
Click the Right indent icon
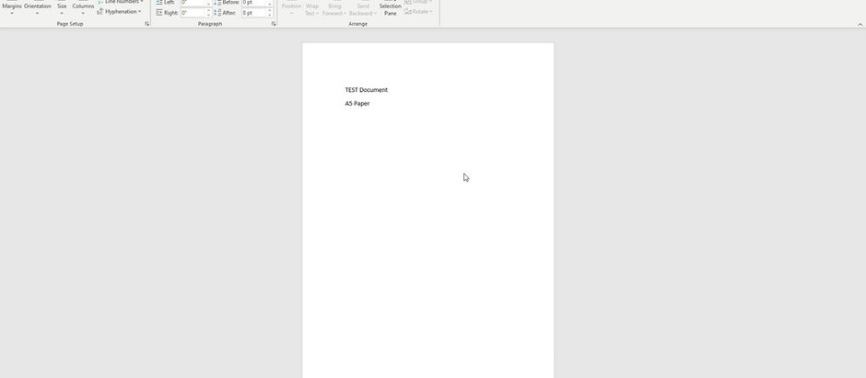tap(159, 12)
